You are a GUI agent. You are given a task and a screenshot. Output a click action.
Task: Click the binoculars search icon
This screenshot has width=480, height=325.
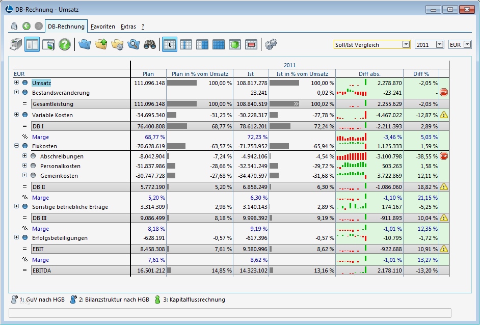[149, 44]
